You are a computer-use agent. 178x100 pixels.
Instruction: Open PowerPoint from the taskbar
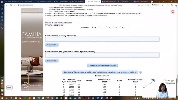(111, 98)
